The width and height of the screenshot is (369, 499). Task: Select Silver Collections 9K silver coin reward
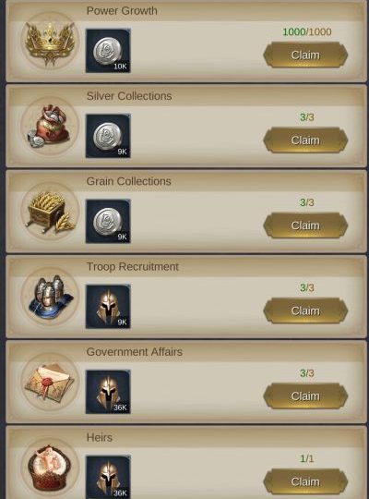[x=108, y=136]
